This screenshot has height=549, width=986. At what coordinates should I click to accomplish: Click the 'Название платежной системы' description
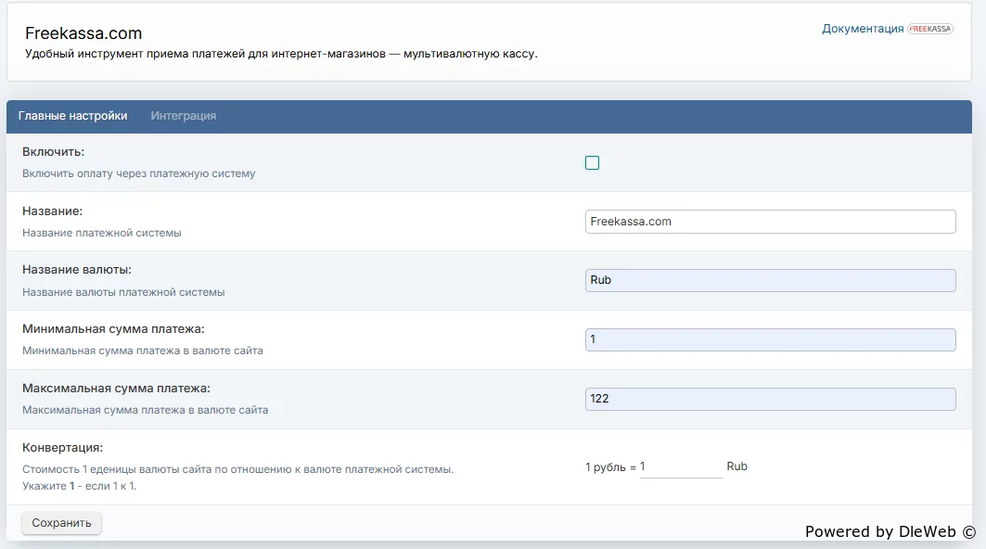102,233
